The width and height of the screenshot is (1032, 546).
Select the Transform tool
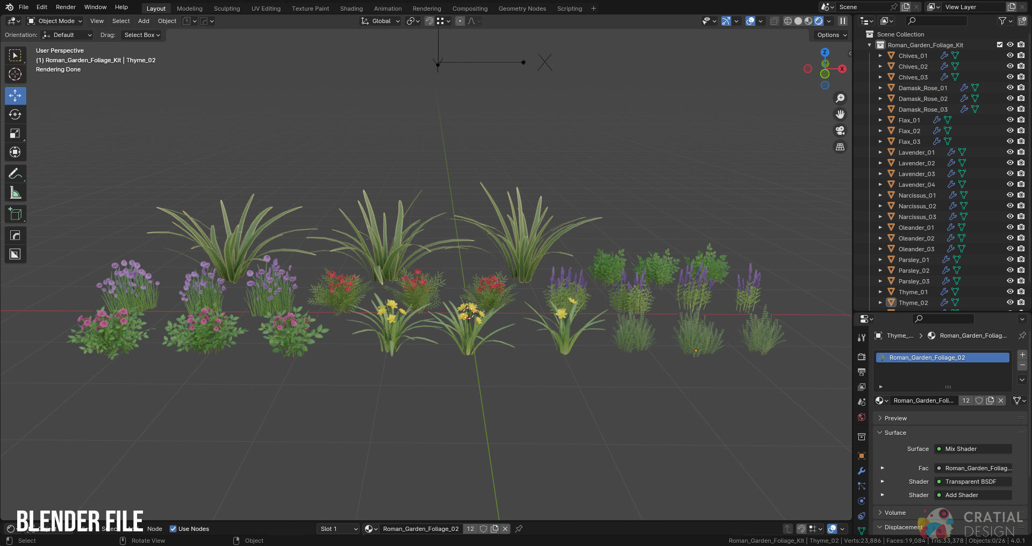[x=15, y=152]
